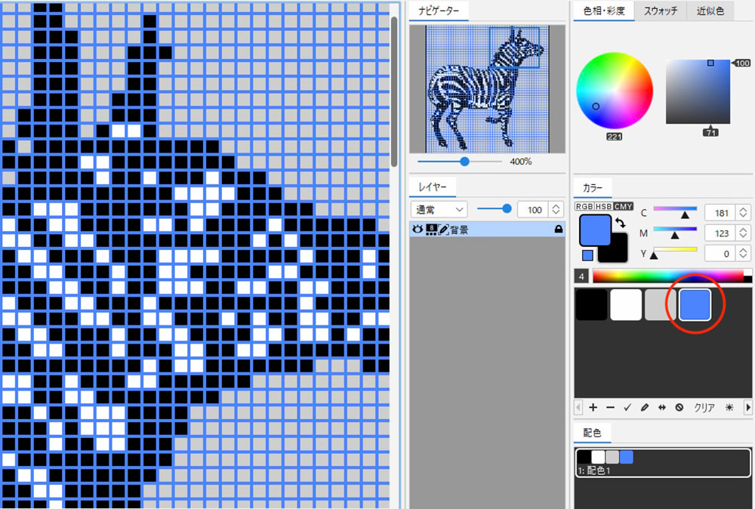This screenshot has width=755, height=509.
Task: Add a new color with the plus icon
Action: (593, 407)
